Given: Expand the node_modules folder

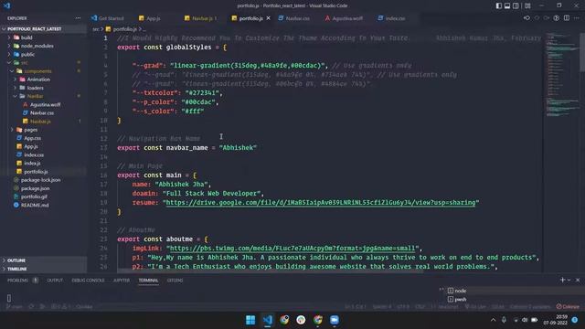Looking at the screenshot, I should 44,46.
